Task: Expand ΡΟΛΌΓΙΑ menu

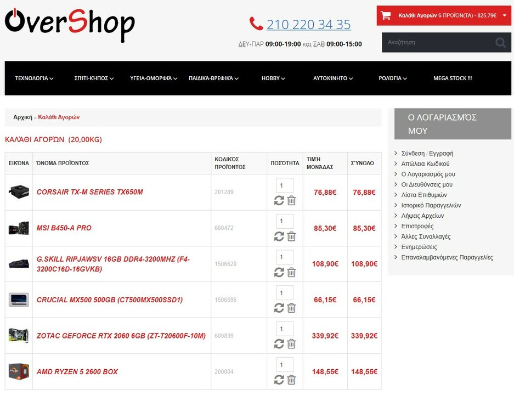Action: (x=393, y=78)
